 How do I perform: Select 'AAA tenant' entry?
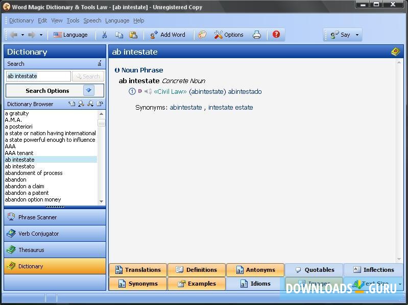point(19,153)
